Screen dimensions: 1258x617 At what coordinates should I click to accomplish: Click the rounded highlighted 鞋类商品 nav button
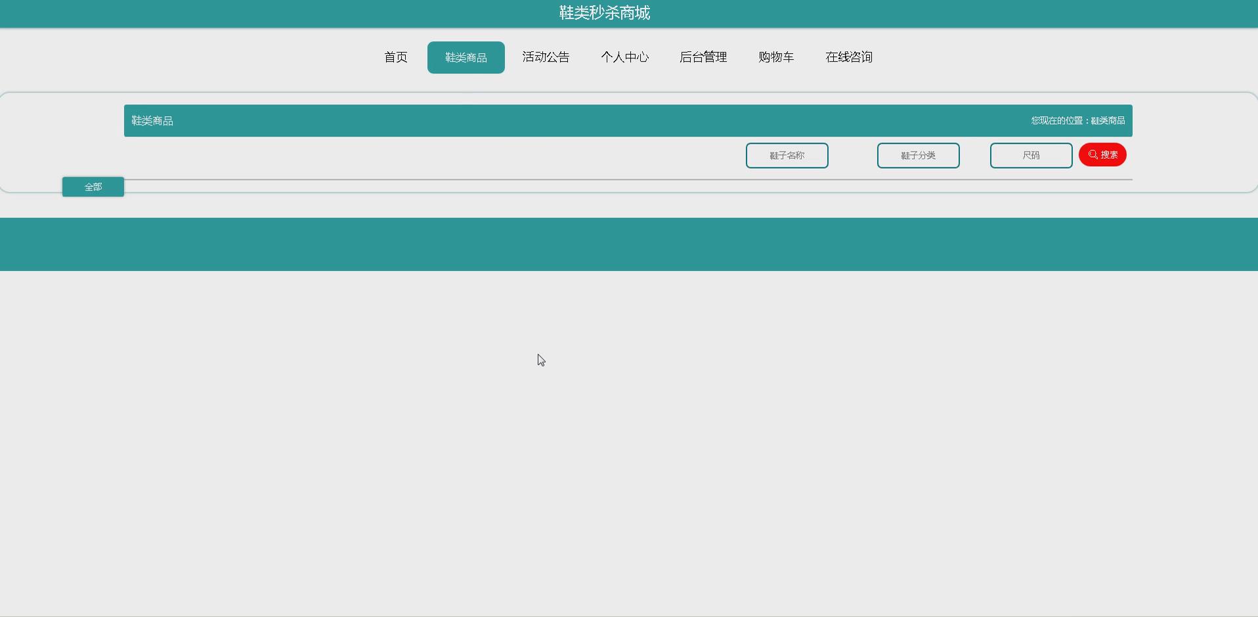click(x=466, y=57)
